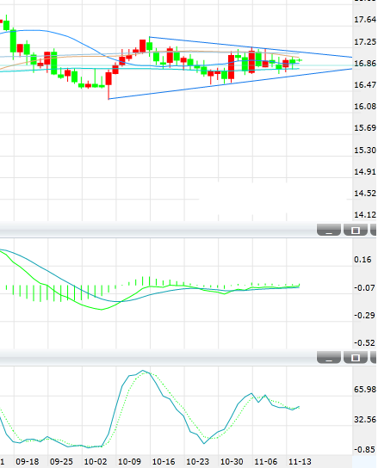Select the 10-09 date label
This screenshot has height=468, width=378.
click(129, 461)
